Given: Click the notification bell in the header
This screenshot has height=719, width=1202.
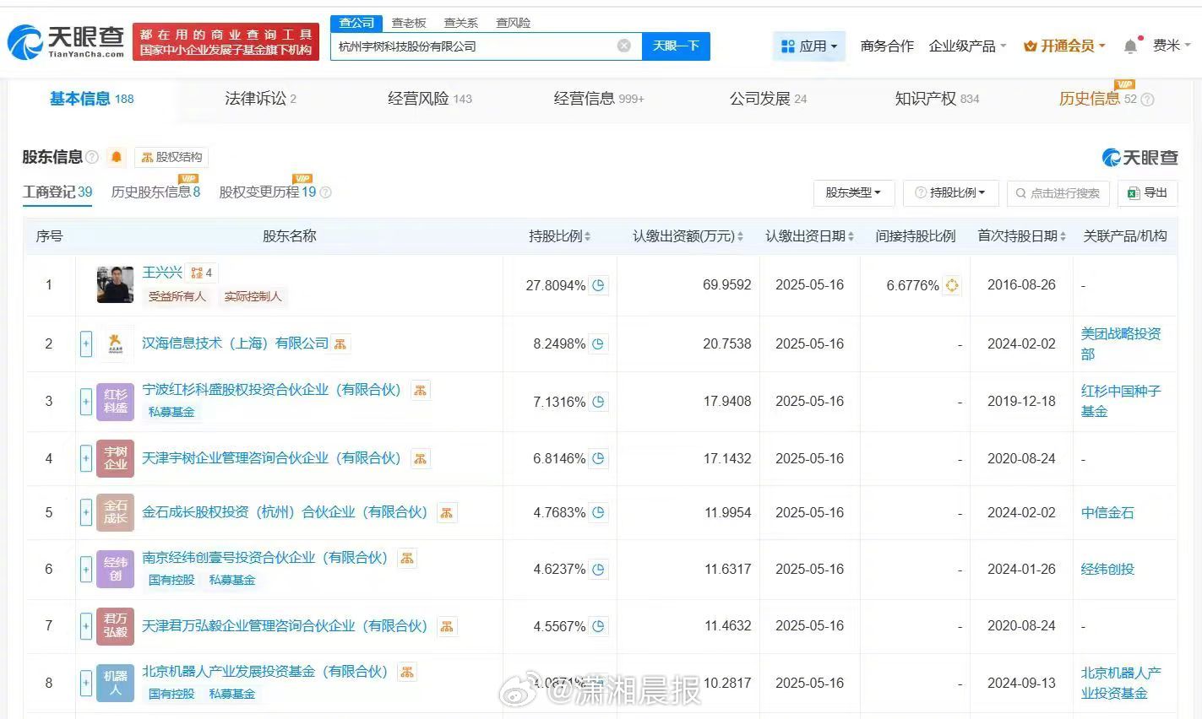Looking at the screenshot, I should click(x=1130, y=46).
